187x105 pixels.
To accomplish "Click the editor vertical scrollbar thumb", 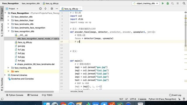I will tap(186, 30).
